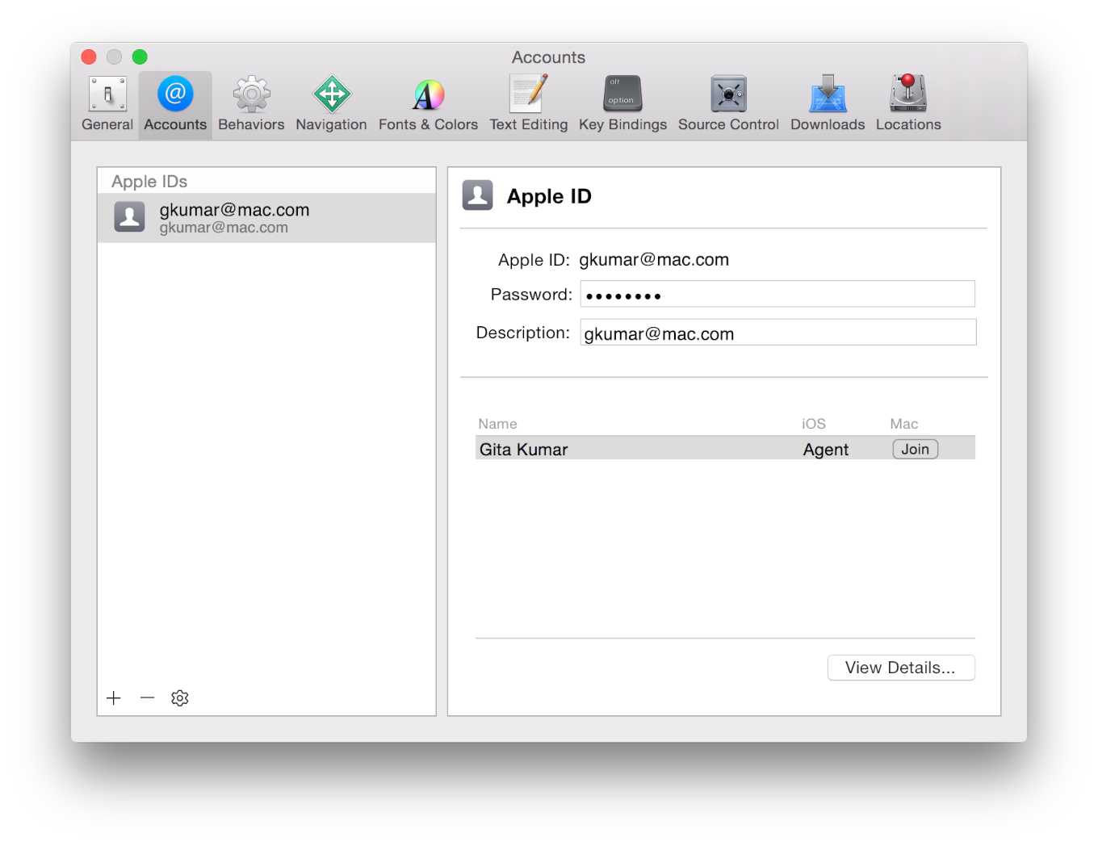
Task: Zoom the window with green button
Action: pos(140,57)
